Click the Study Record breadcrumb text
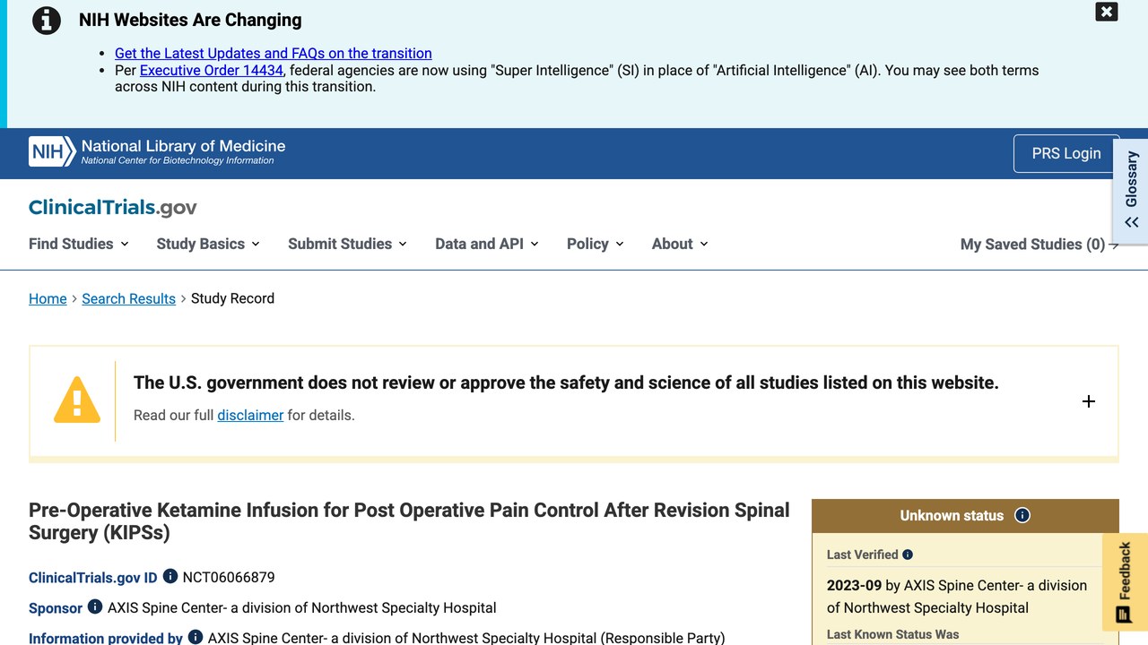The image size is (1148, 645). click(232, 298)
